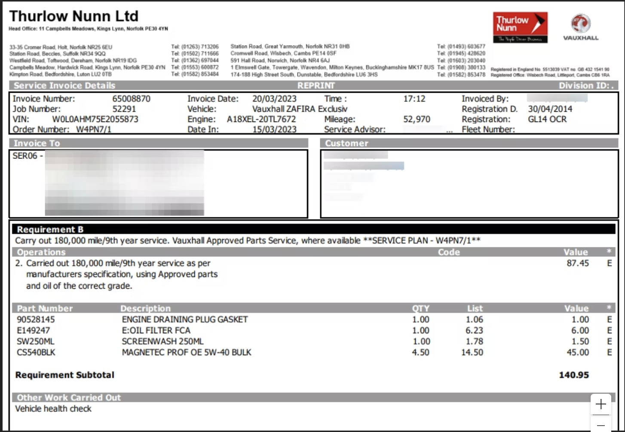Select value 45.00 for Magnetec oil
The image size is (625, 432).
578,353
